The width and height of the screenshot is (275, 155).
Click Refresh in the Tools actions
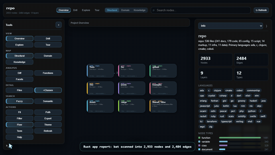coord(48,131)
